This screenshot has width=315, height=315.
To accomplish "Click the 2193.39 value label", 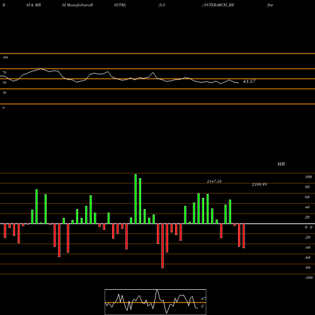I will coord(260,185).
